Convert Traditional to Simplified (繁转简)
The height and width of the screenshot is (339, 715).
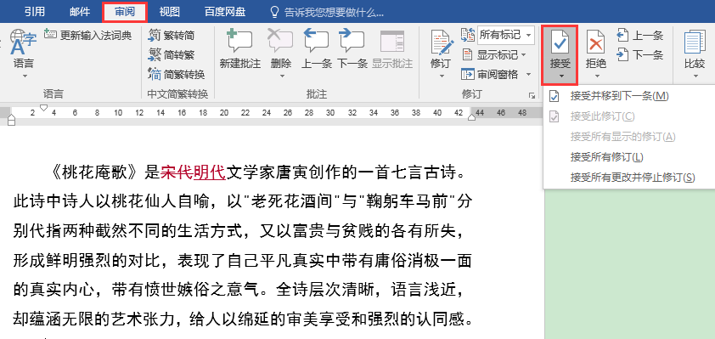[172, 35]
